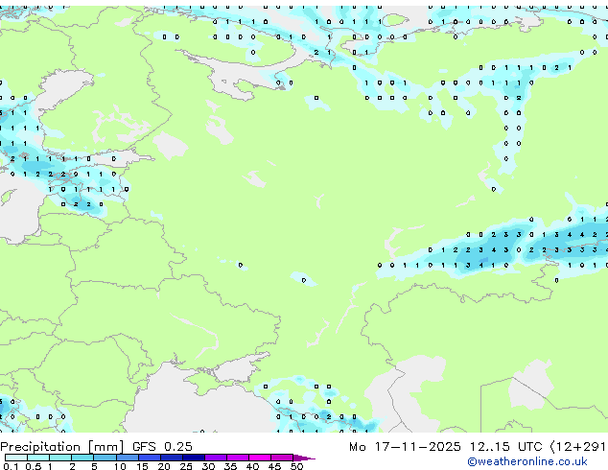The image size is (608, 470).
Task: Click the '50' legend label
Action: coord(296,466)
